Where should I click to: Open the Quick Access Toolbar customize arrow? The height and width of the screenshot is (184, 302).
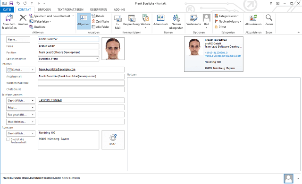[44, 3]
